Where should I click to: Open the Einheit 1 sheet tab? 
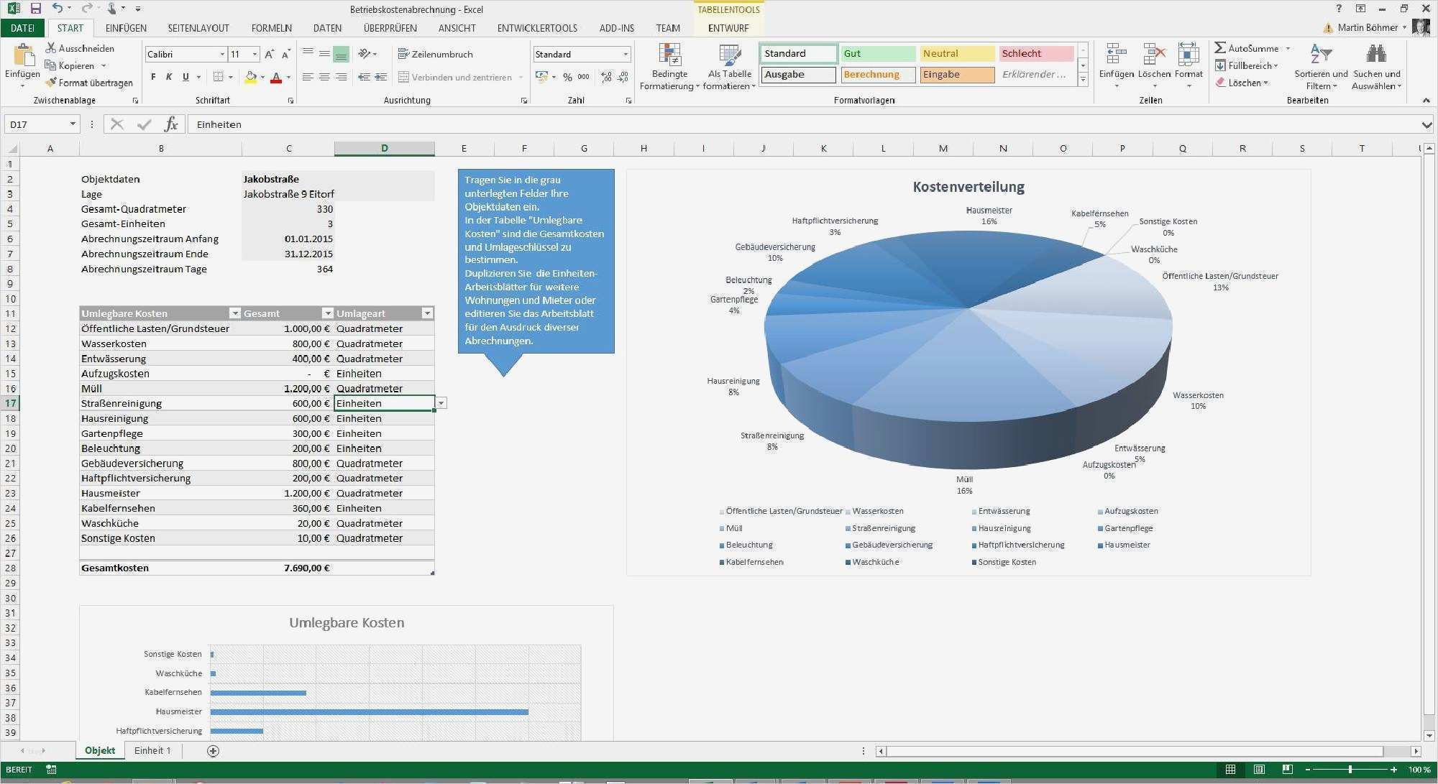pyautogui.click(x=152, y=750)
